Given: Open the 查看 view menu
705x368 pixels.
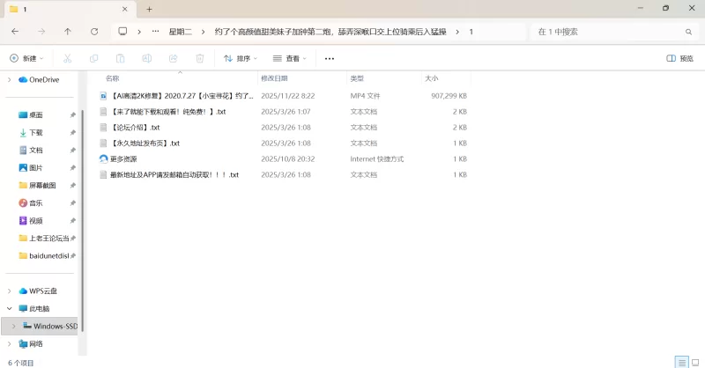Looking at the screenshot, I should [290, 58].
